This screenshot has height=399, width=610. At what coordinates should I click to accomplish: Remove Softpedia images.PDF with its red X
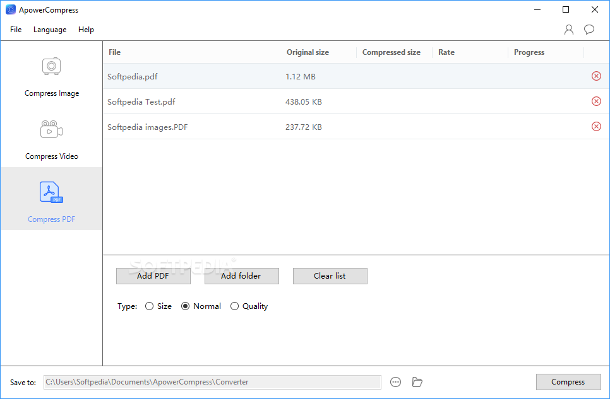click(x=596, y=127)
